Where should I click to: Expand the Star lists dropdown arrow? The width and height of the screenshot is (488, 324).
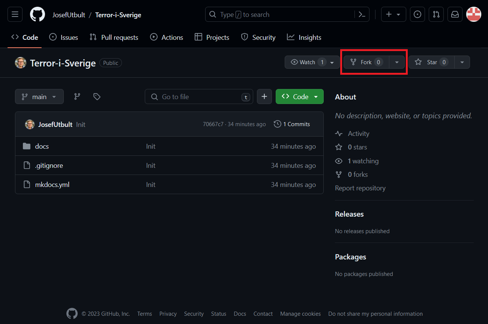[462, 62]
